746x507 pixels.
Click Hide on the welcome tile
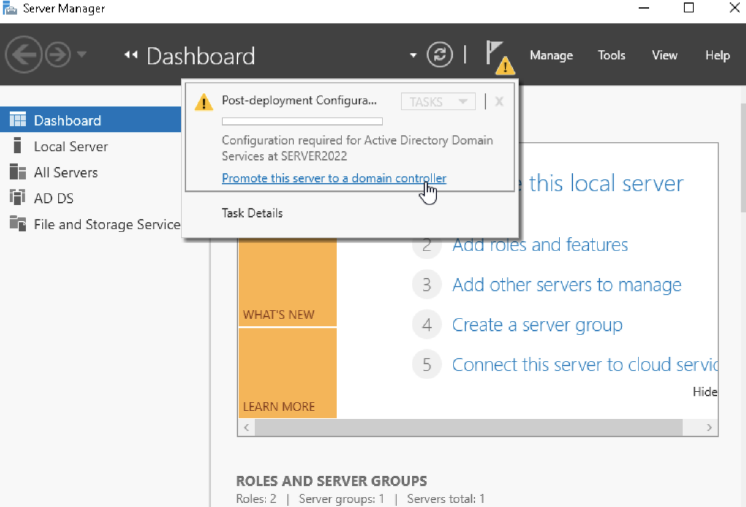[x=705, y=392]
